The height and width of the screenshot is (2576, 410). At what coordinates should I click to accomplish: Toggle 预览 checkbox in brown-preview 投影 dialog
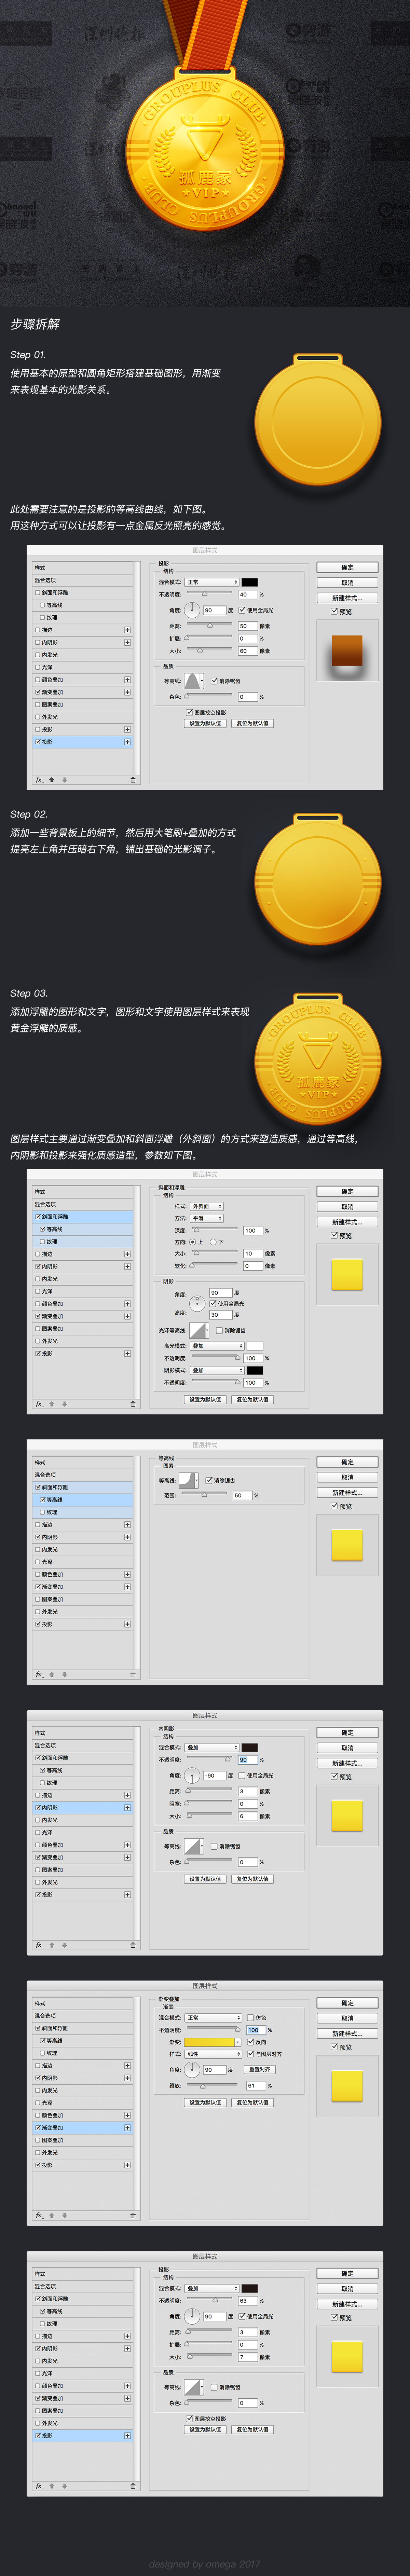(334, 611)
